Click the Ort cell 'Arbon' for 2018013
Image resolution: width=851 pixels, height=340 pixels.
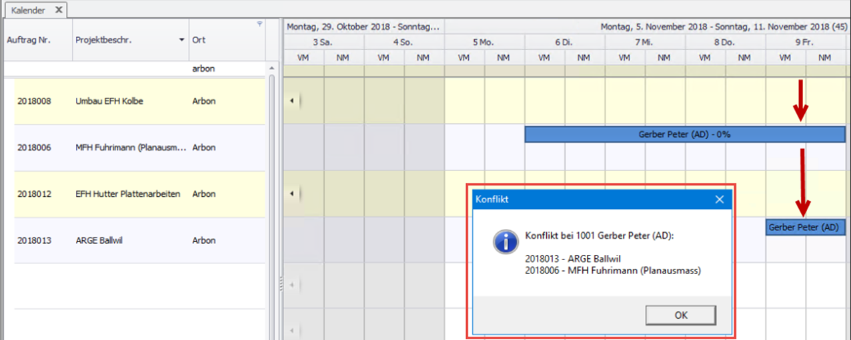click(203, 240)
